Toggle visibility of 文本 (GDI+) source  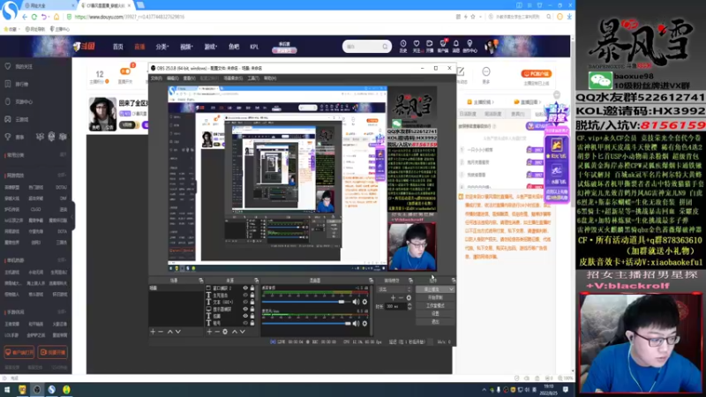coord(245,302)
